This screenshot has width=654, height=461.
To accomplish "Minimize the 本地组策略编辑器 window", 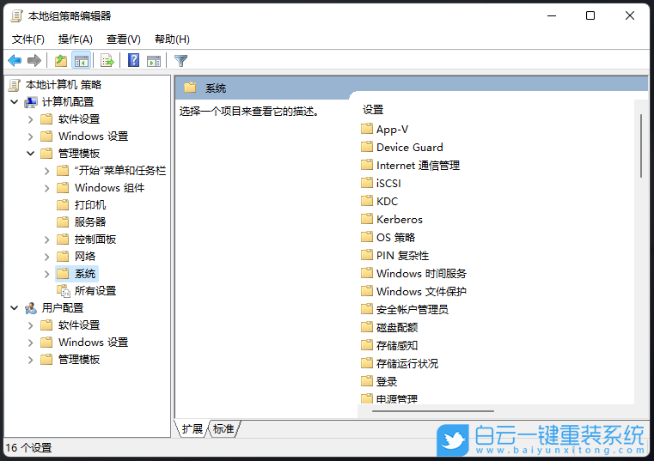I will click(552, 15).
